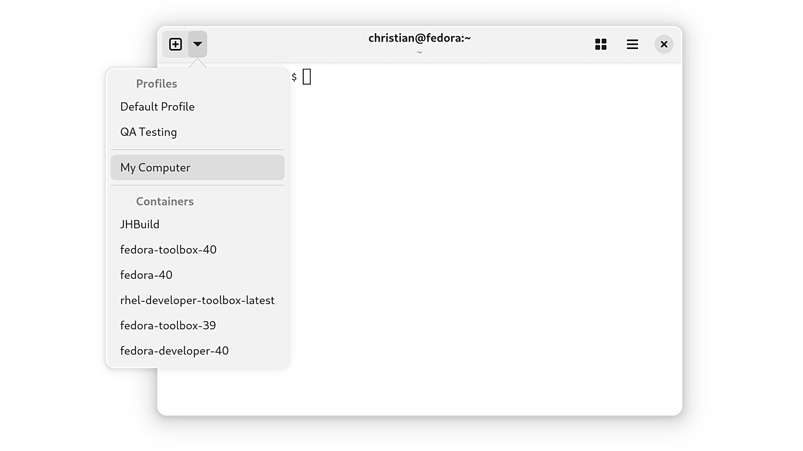
Task: Start the fedora-developer-40 container
Action: click(198, 351)
